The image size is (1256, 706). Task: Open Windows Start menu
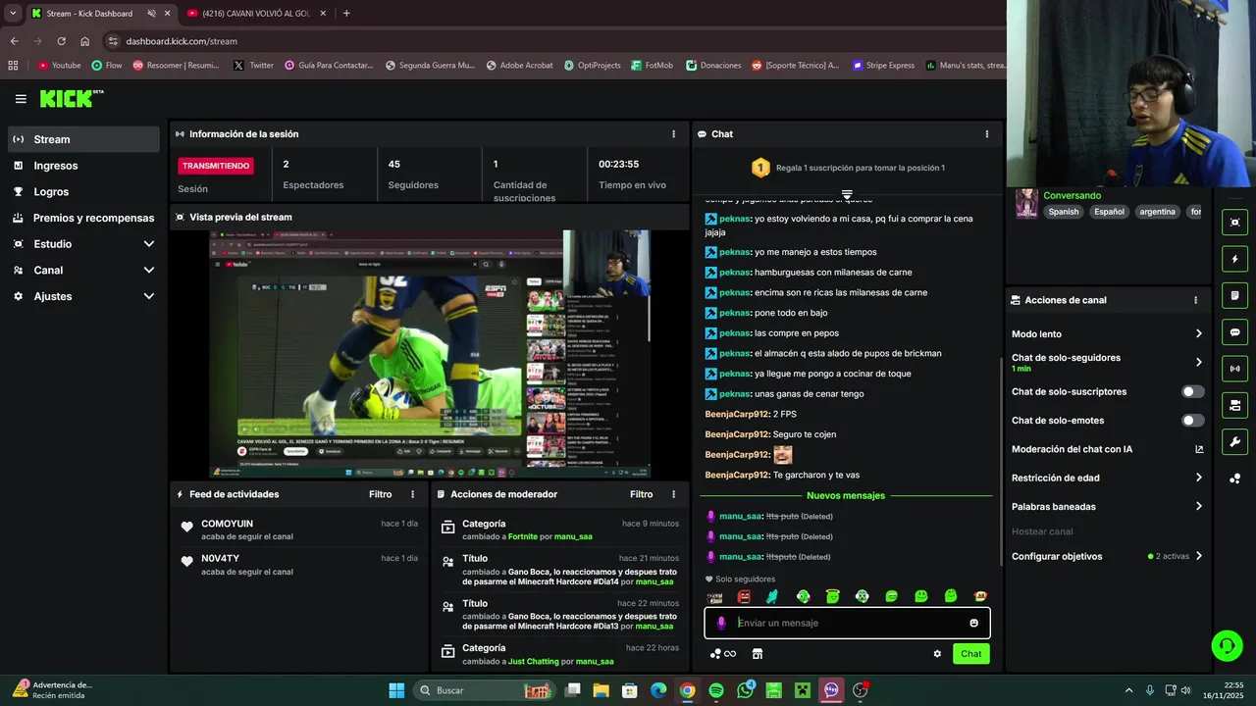click(x=396, y=690)
